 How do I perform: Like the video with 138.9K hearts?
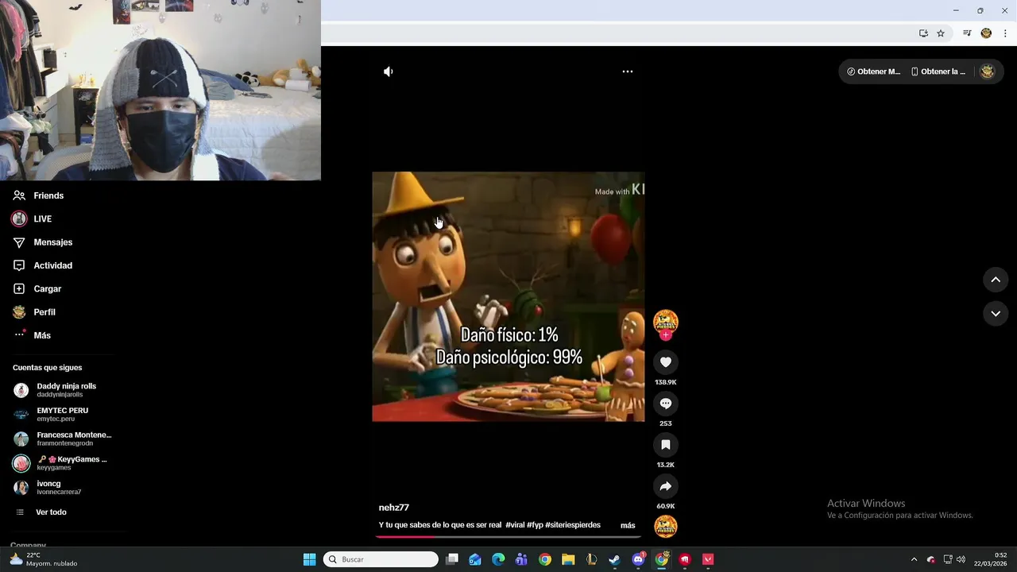tap(666, 362)
